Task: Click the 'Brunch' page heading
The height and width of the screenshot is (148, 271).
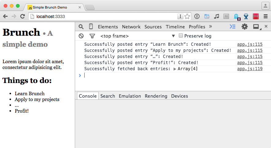Action: pyautogui.click(x=21, y=32)
